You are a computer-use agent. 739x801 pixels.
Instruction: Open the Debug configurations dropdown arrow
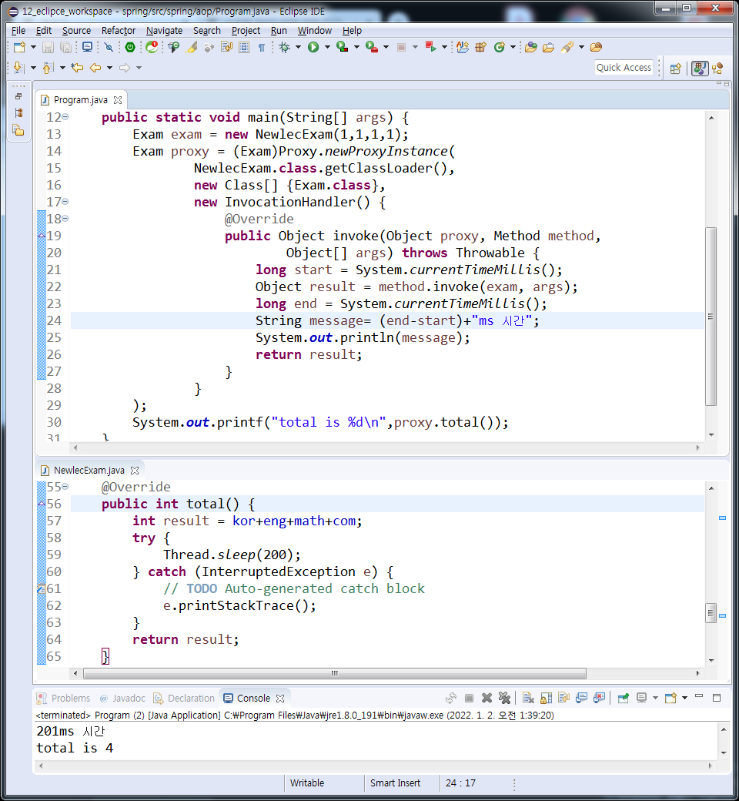[x=298, y=48]
